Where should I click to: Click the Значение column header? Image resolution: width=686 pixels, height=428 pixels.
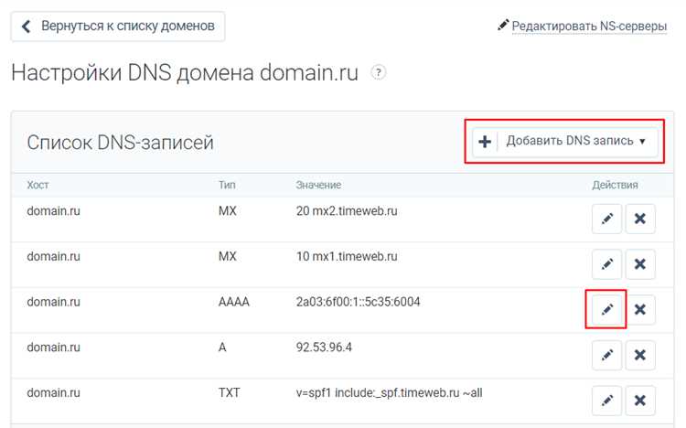pyautogui.click(x=318, y=185)
